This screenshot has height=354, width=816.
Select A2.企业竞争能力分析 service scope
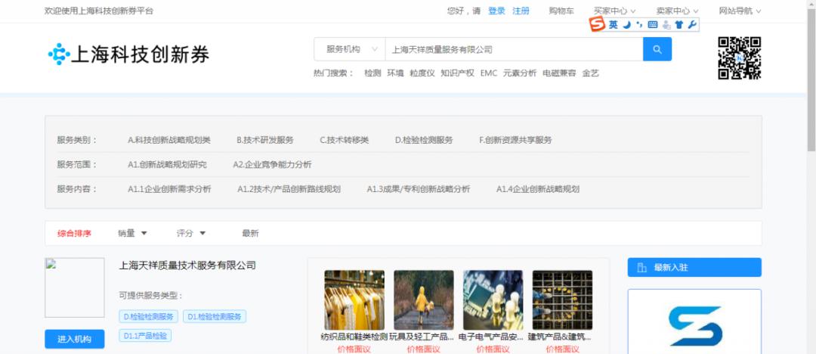click(272, 164)
